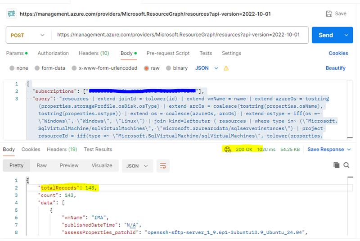Image resolution: width=360 pixels, height=241 pixels.
Task: Toggle the word wrap icon in response
Action: pos(163,166)
